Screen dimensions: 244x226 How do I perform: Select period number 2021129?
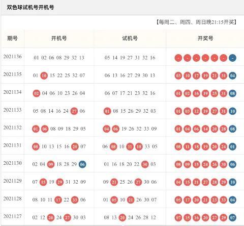tap(13, 181)
